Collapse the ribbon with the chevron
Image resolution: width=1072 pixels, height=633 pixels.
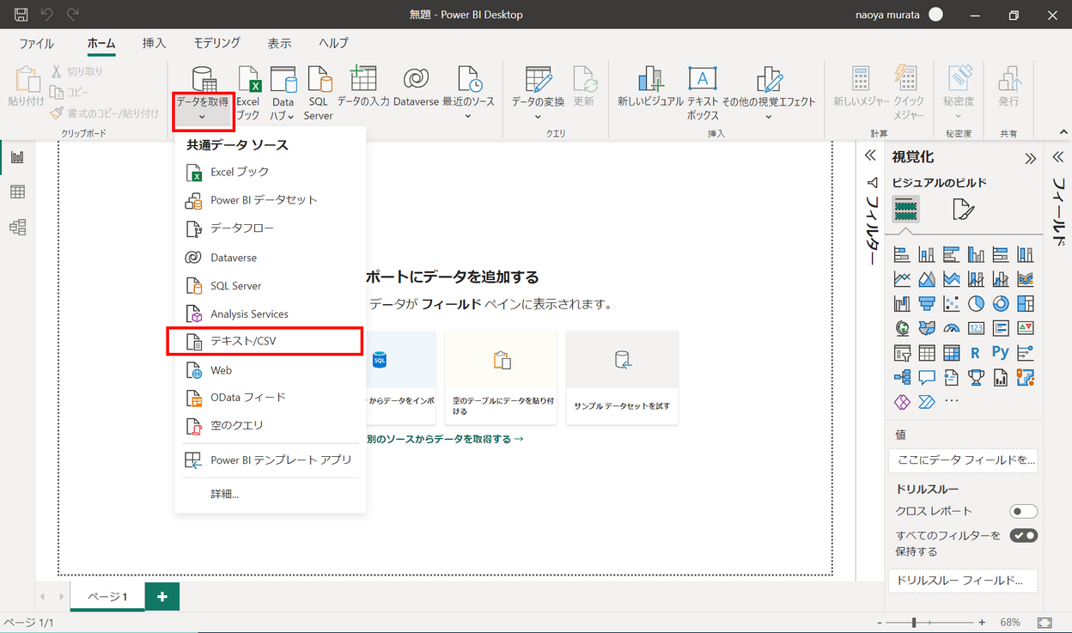1062,132
